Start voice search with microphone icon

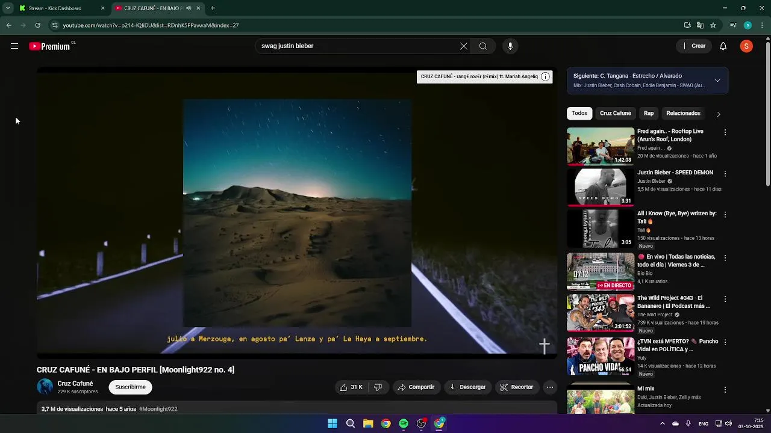pos(510,46)
